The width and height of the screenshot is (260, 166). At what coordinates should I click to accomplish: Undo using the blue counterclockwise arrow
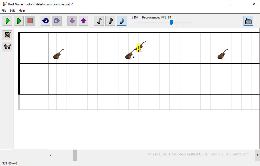[45, 21]
